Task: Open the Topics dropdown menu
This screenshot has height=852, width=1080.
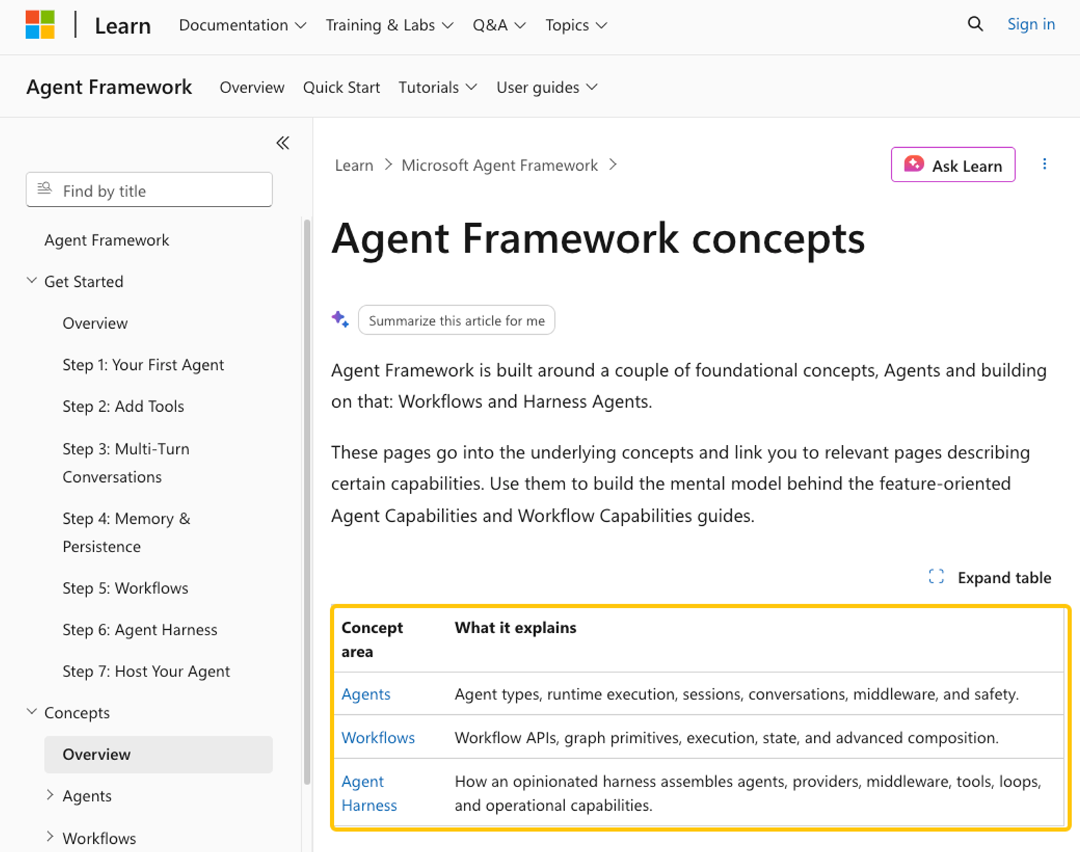Action: [x=576, y=25]
